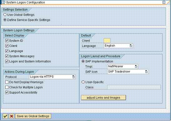171x121 pixels.
Task: Select SAP Implementation radio button
Action: 83,61
